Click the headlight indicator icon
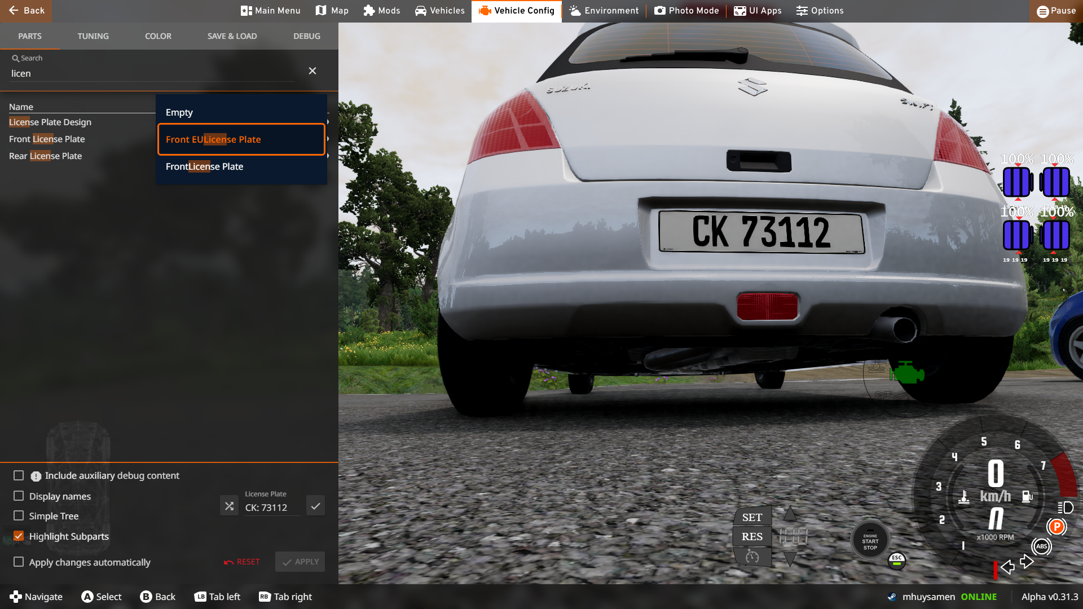The width and height of the screenshot is (1083, 609). (1065, 507)
